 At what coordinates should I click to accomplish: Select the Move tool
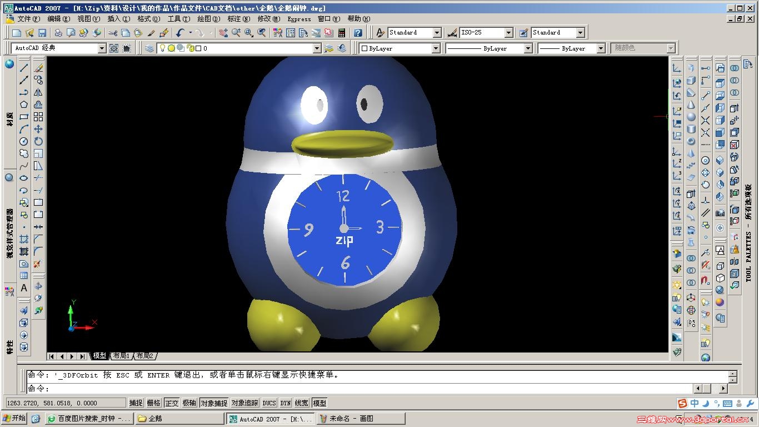click(38, 129)
